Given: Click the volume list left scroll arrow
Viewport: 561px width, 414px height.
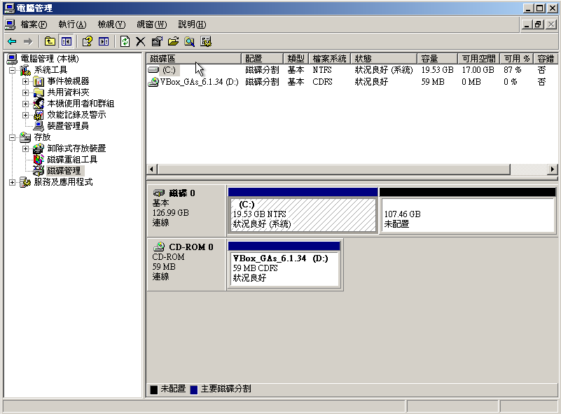Looking at the screenshot, I should pos(151,170).
